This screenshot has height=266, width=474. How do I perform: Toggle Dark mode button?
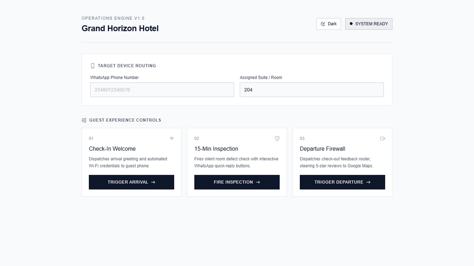point(329,24)
